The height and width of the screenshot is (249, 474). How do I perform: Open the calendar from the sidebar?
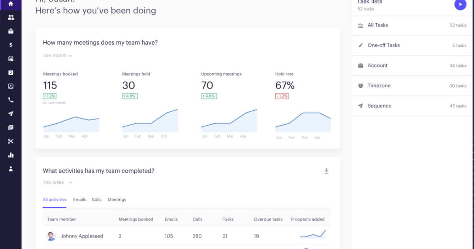(10, 58)
